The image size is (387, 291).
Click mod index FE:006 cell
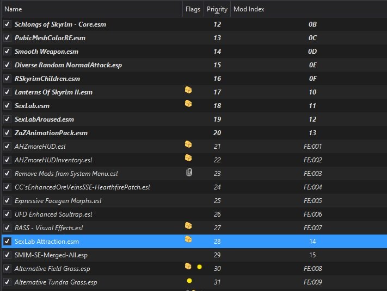(x=312, y=214)
